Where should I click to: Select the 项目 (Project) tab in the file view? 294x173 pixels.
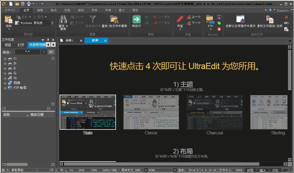click(8, 45)
